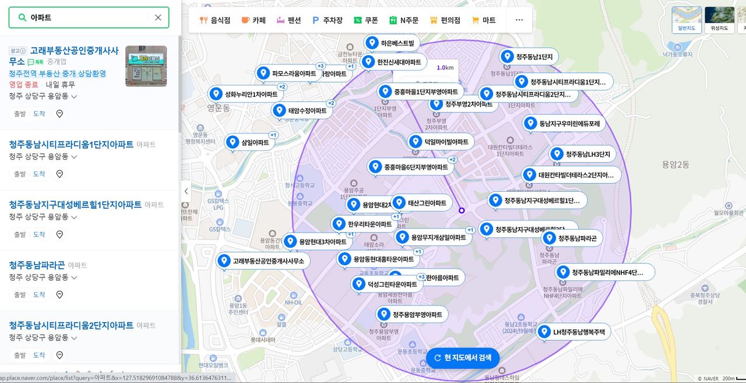The width and height of the screenshot is (746, 383).
Task: Click location pin icon for 청주동남시티프라디움2단지아파트
Action: 59,355
